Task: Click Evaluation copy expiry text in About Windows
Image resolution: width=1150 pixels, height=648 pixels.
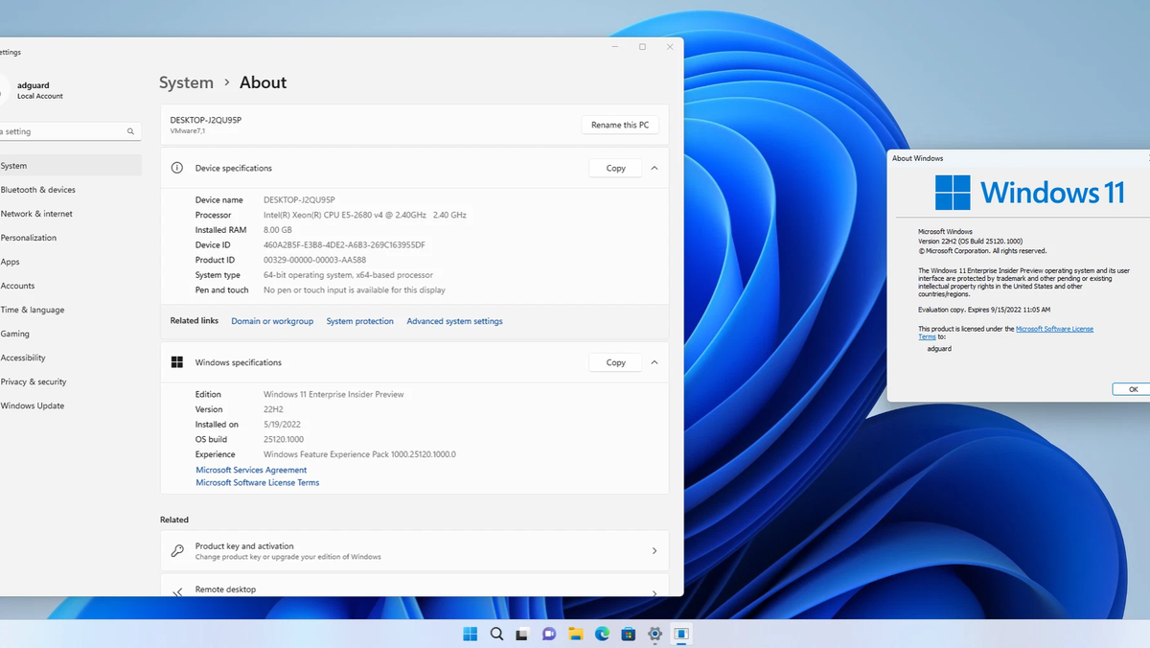Action: click(x=984, y=310)
